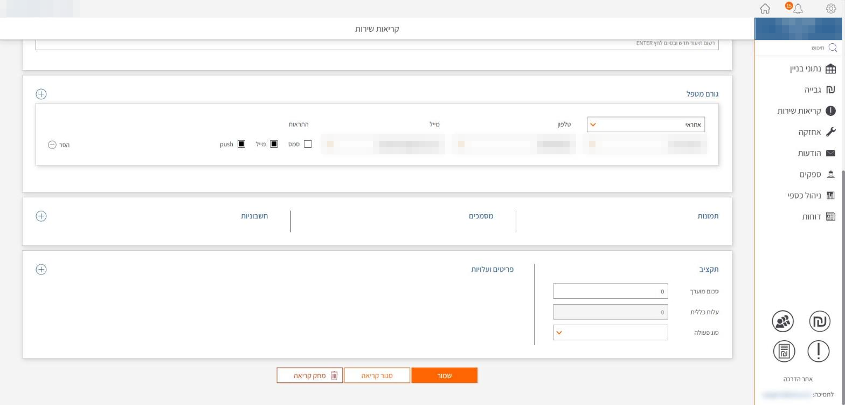Viewport: 845px width, 405px height.
Task: Click the שמור save button
Action: click(445, 375)
